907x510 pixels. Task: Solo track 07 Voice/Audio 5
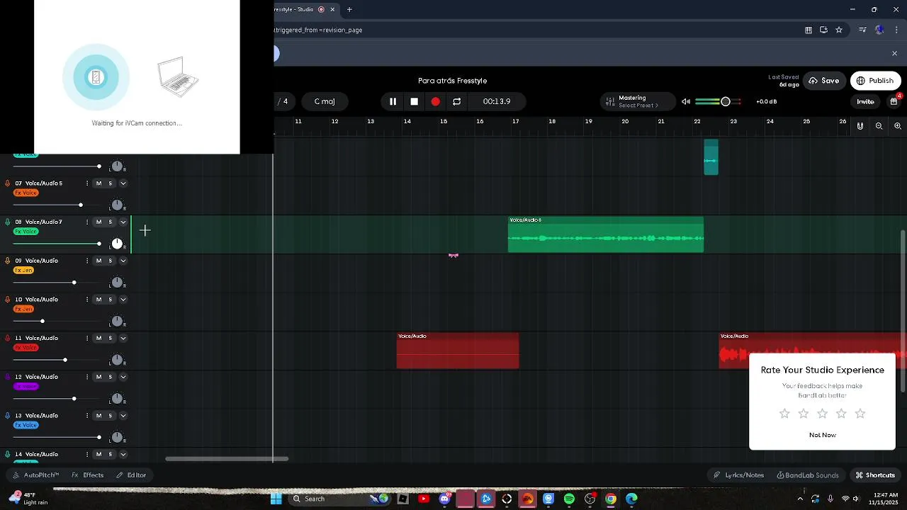(110, 183)
